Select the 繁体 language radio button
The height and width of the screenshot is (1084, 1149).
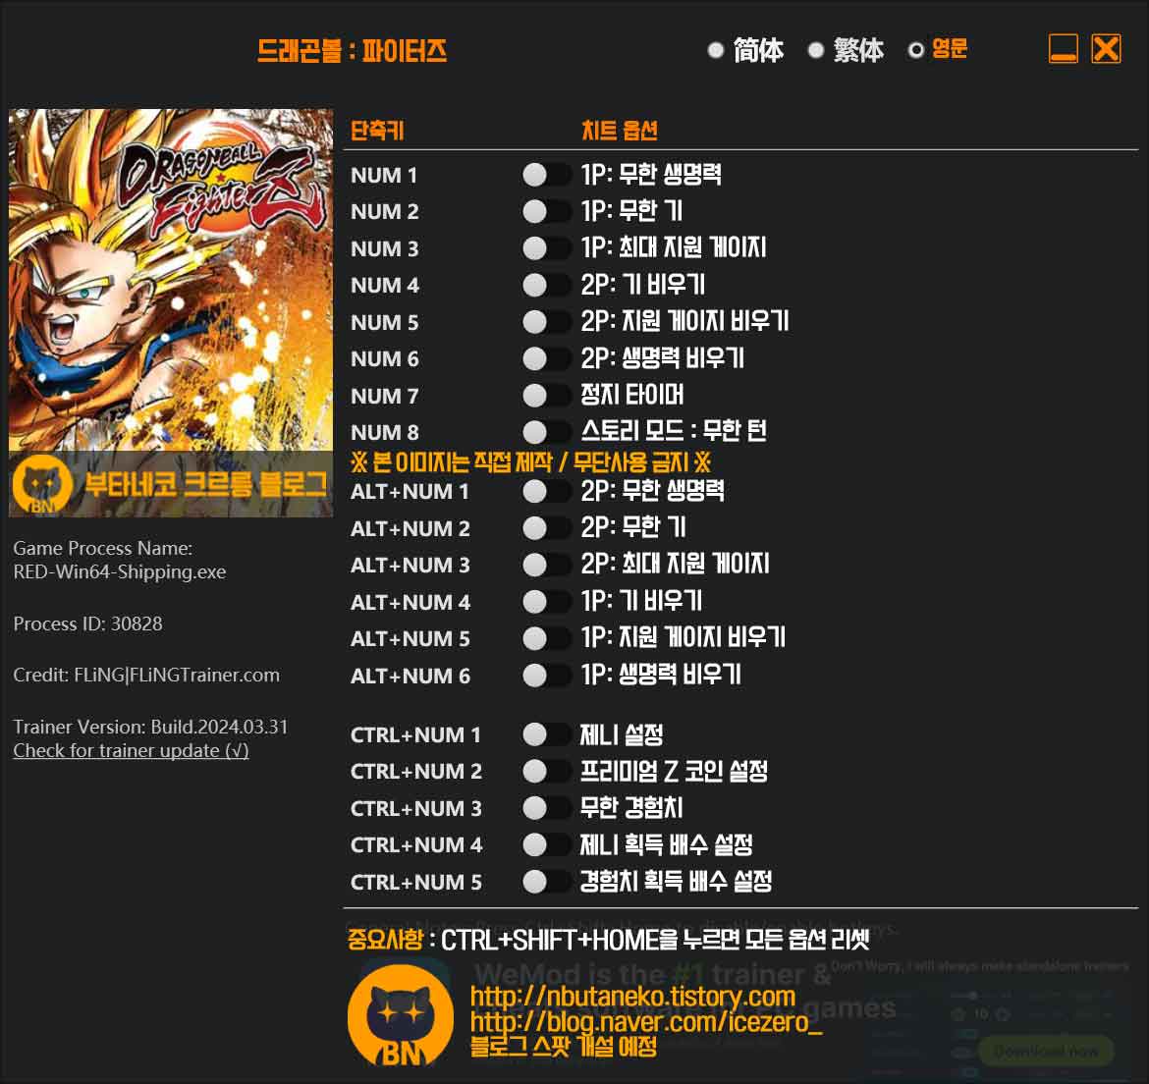coord(815,50)
